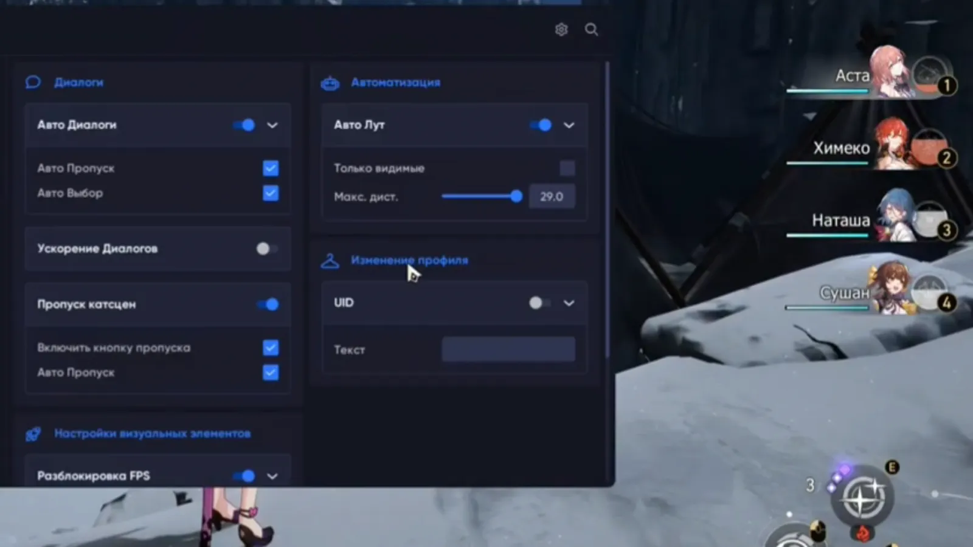Screen dimensions: 973x547
Task: Click Настройки визуальных элементов title
Action: click(153, 434)
